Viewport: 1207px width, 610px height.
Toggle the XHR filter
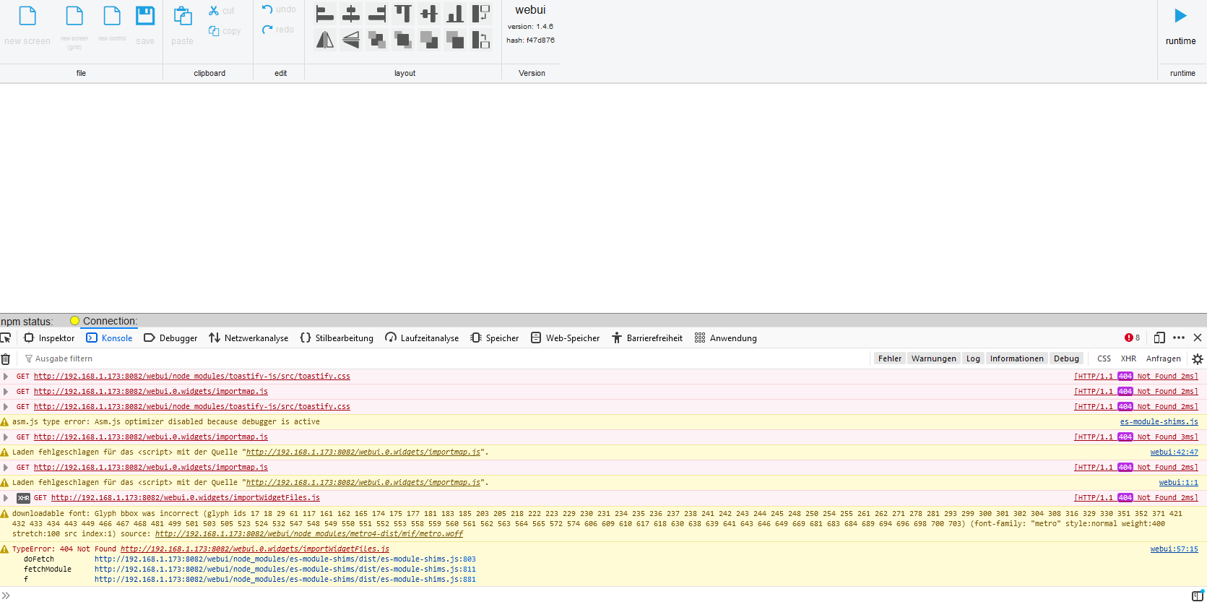point(1128,358)
